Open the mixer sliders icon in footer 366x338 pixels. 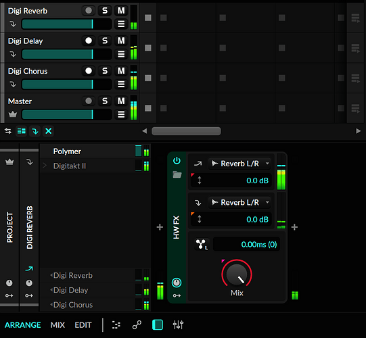178,324
